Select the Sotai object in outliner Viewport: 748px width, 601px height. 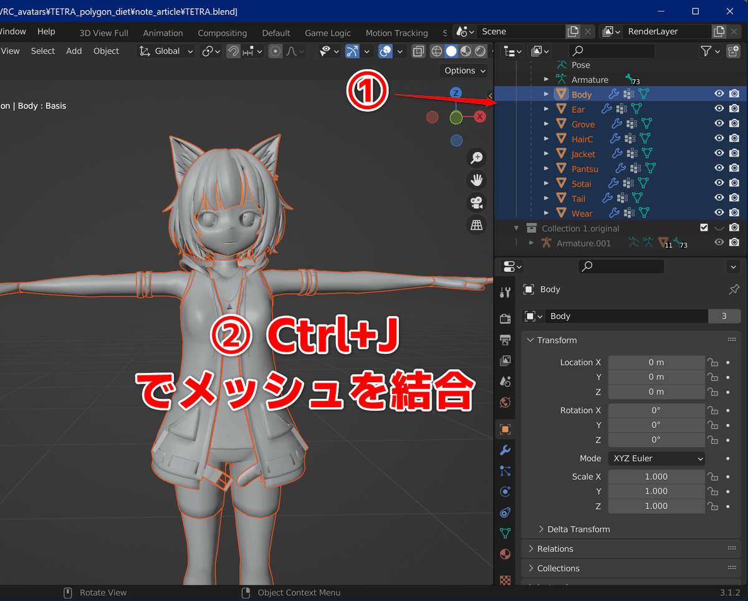point(582,183)
